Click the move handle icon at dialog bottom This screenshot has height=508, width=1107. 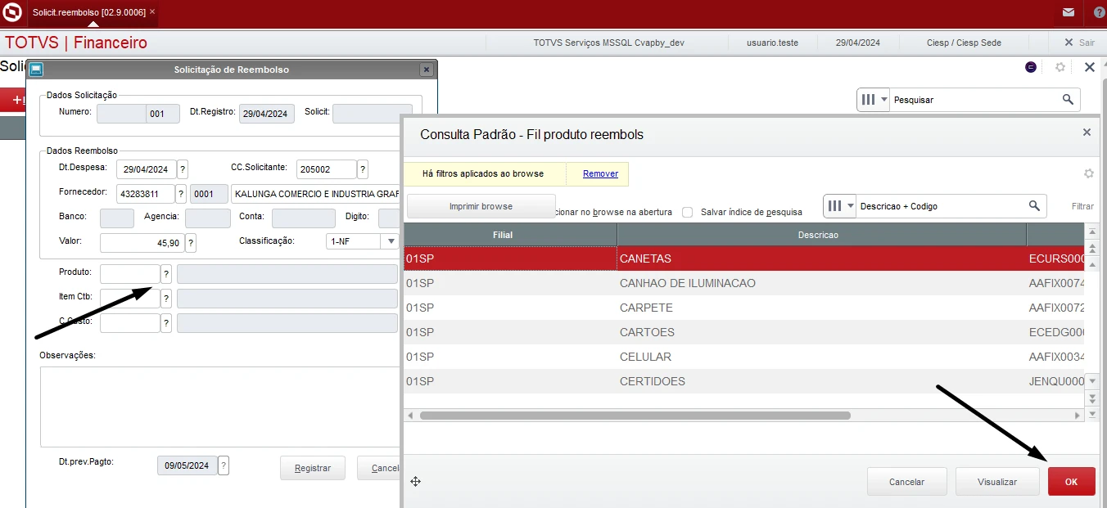tap(416, 482)
